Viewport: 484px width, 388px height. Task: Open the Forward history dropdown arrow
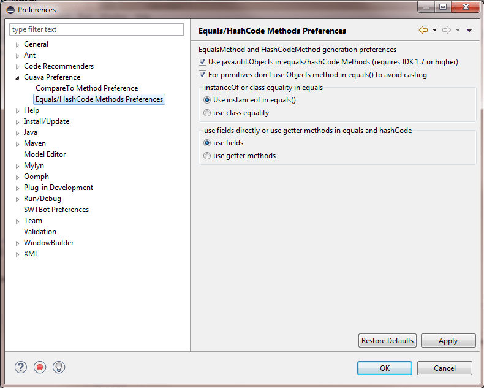[458, 30]
